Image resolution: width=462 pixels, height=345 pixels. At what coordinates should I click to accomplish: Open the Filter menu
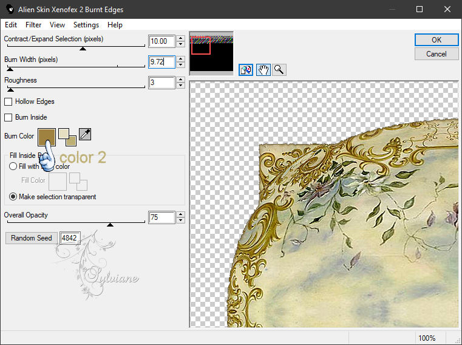click(x=33, y=25)
